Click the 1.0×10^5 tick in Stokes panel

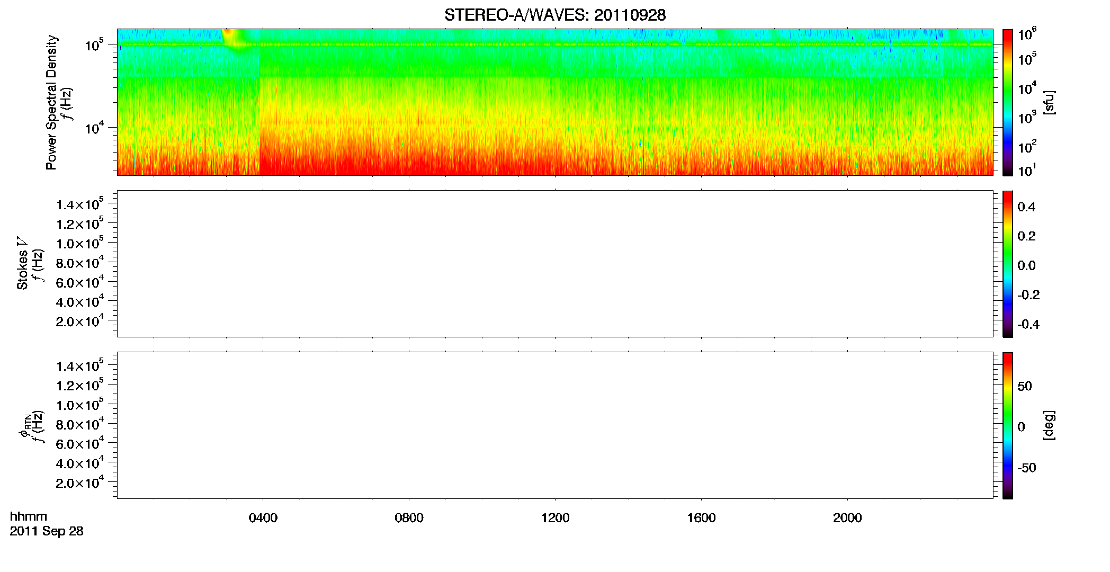point(80,243)
